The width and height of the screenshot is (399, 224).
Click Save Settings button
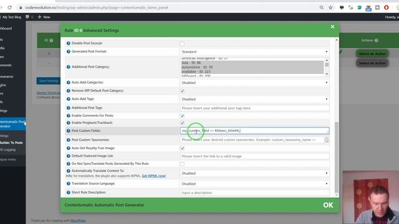click(x=49, y=81)
